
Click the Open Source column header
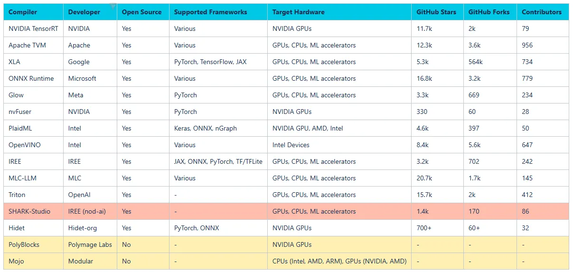coord(143,12)
